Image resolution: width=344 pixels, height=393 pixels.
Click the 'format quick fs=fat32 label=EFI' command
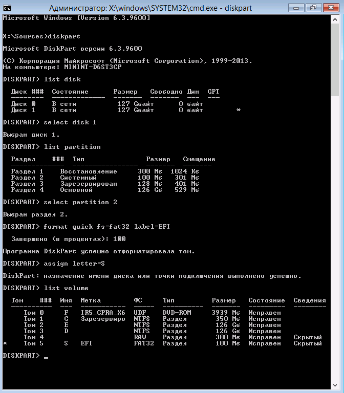[x=86, y=227]
